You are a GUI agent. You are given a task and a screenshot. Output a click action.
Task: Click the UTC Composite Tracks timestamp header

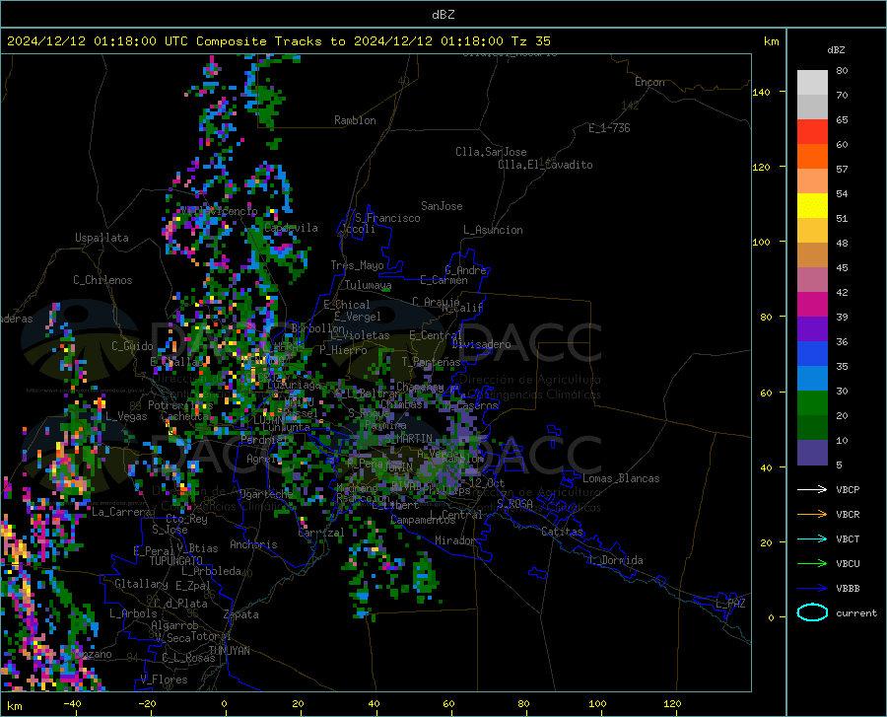[278, 41]
